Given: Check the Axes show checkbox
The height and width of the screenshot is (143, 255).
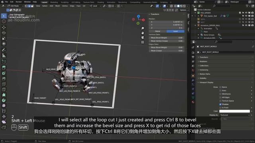Looking at the screenshot, I should pyautogui.click(x=220, y=91).
